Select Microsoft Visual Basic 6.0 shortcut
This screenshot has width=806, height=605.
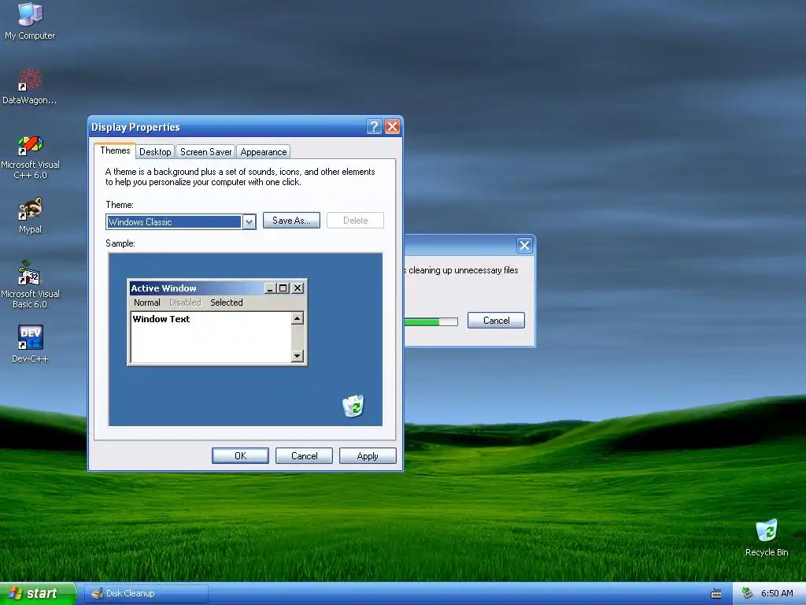click(x=30, y=284)
